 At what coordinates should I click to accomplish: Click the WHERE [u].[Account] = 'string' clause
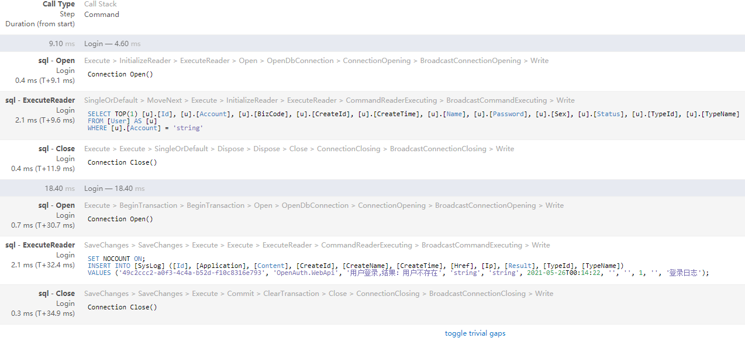[145, 128]
